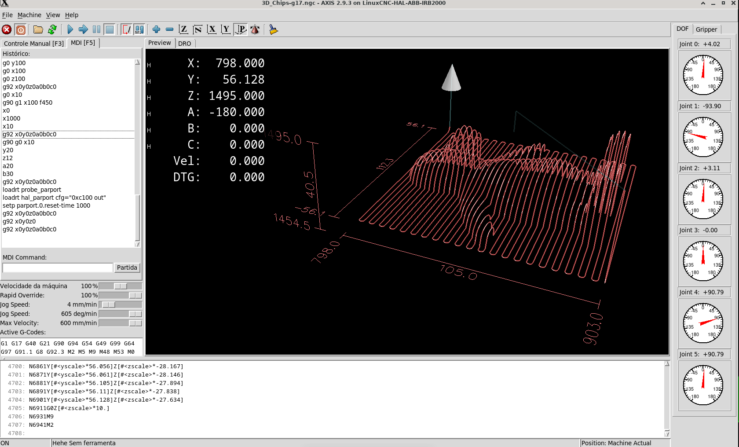The height and width of the screenshot is (447, 739).
Task: Toggle the Emergency Stop button
Action: pyautogui.click(x=7, y=29)
